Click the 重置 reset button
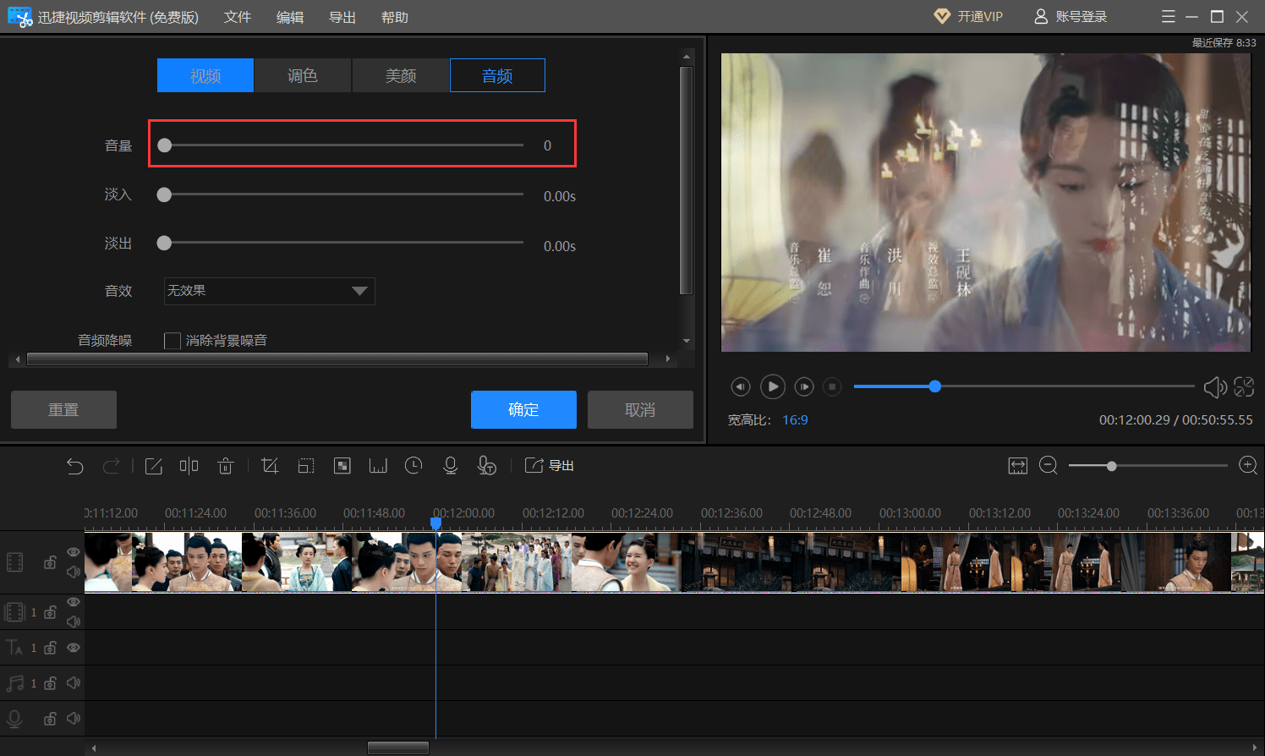Viewport: 1265px width, 756px height. tap(63, 409)
